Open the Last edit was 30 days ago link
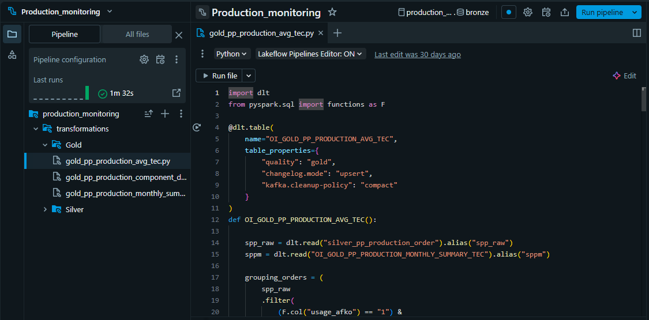The height and width of the screenshot is (320, 649). click(418, 54)
